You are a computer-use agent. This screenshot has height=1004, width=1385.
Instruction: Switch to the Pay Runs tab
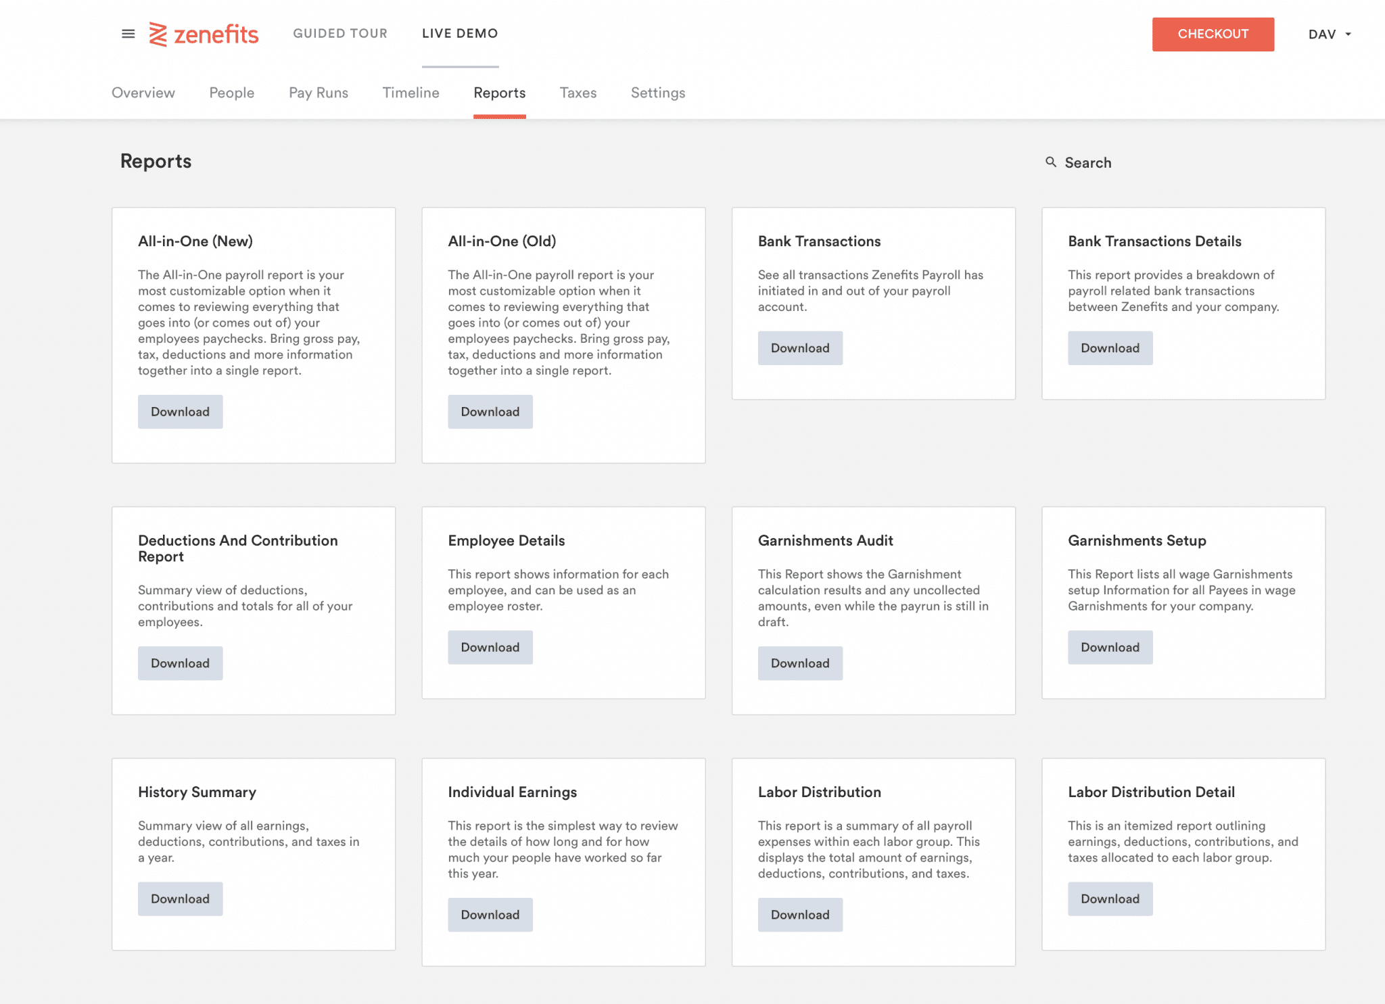(x=318, y=93)
